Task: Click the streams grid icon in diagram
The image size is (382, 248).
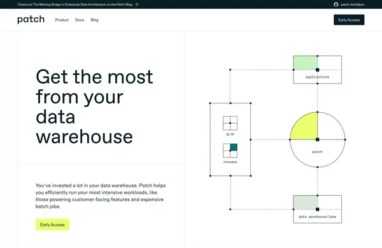Action: [230, 150]
